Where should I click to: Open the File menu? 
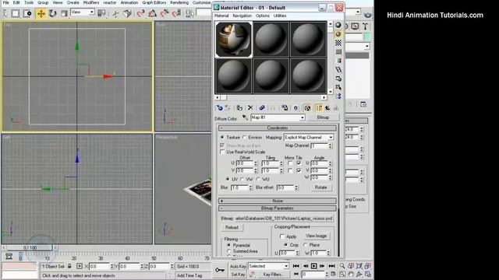[x=5, y=2]
